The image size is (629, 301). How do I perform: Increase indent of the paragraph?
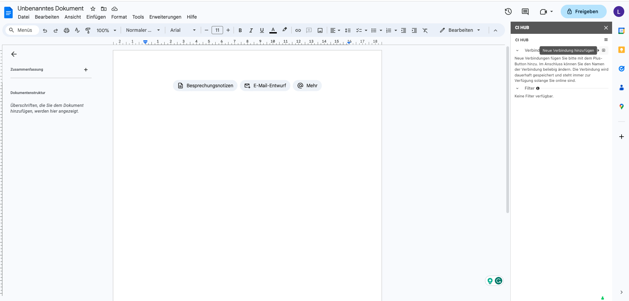tap(414, 30)
